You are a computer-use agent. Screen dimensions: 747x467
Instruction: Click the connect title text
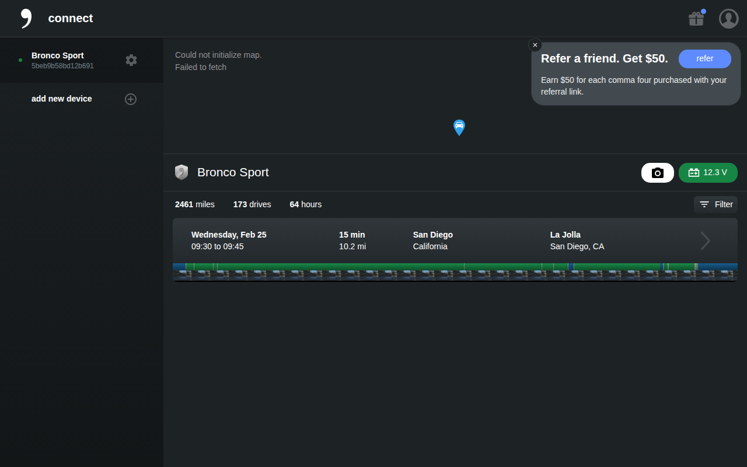[71, 18]
